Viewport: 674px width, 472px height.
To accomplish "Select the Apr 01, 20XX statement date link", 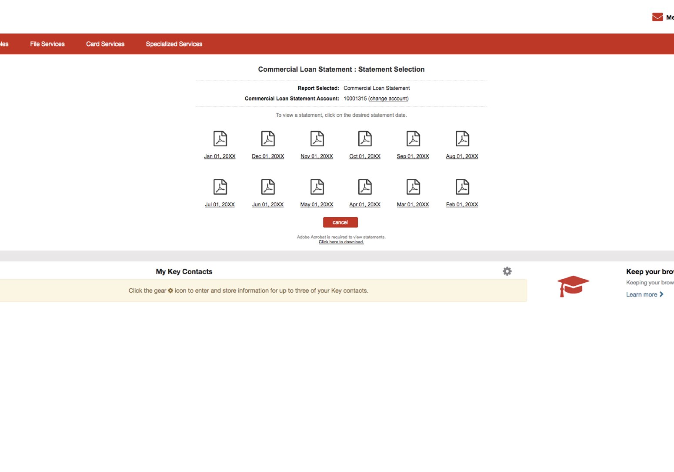I will pyautogui.click(x=365, y=204).
